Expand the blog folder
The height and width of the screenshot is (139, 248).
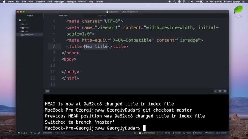[x=20, y=27]
